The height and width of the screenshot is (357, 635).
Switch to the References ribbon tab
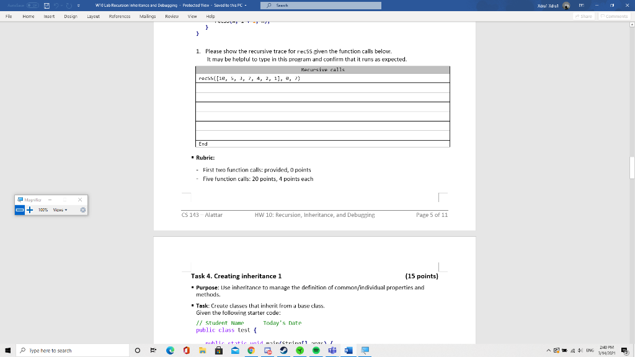coord(120,17)
